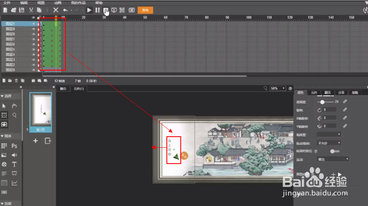Click the preview on screen icon

114,10
